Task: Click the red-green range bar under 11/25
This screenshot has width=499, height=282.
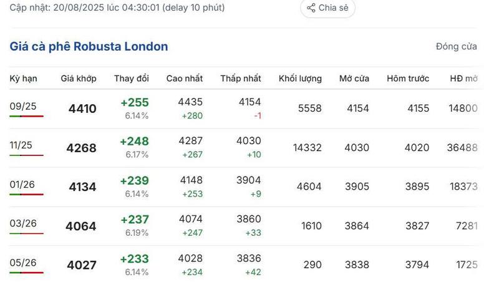Action: coord(26,155)
